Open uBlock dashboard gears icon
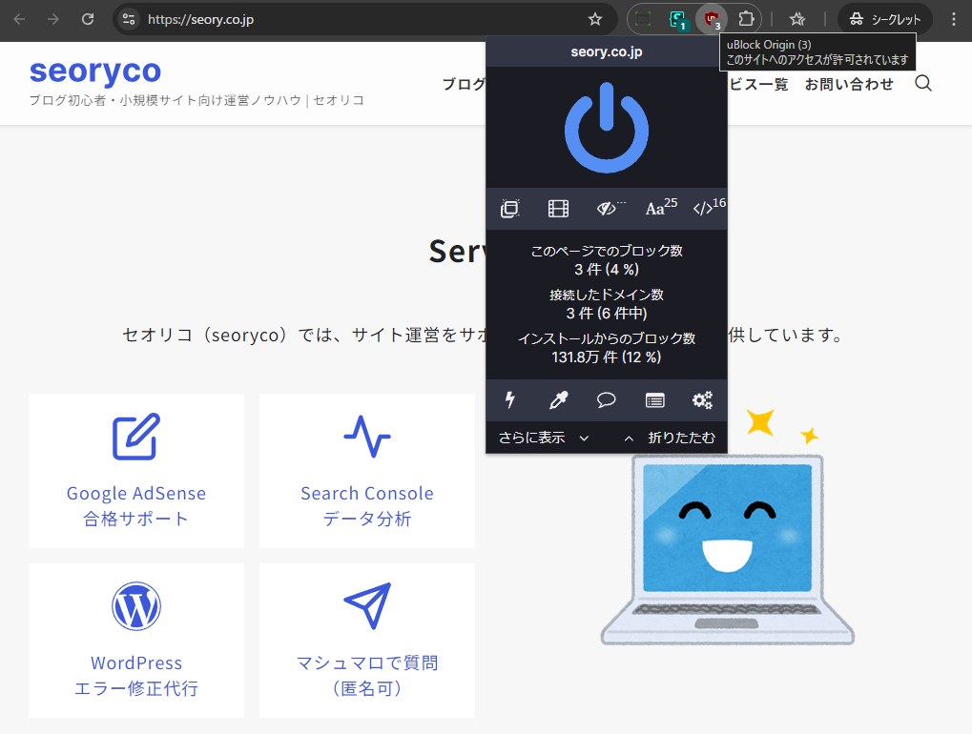972x734 pixels. point(703,400)
